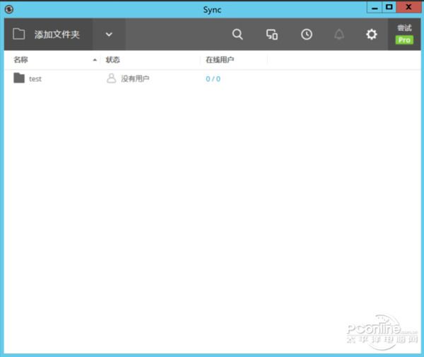Open the 0 / 0 online users link
The image size is (424, 357).
[213, 79]
